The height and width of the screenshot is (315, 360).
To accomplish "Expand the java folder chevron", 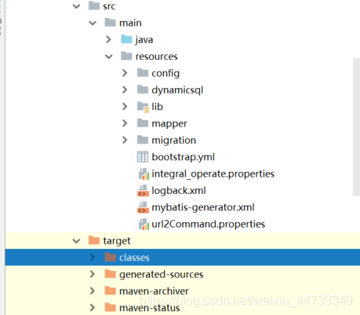I will click(108, 39).
